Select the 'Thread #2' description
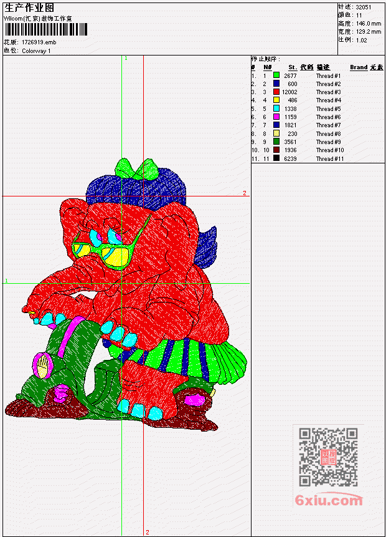 328,84
